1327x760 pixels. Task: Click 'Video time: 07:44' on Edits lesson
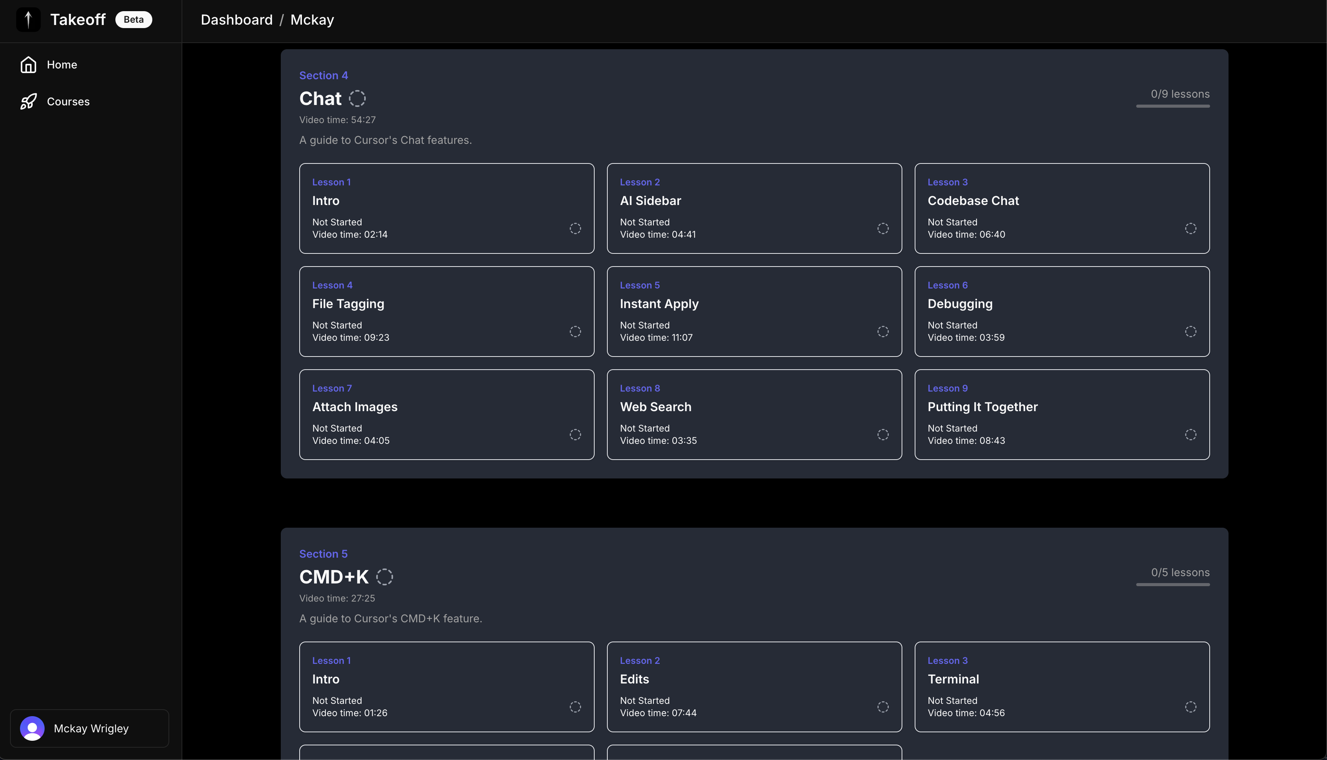coord(658,713)
